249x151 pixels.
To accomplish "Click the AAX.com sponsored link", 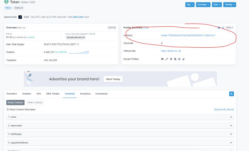I will (x=78, y=17).
